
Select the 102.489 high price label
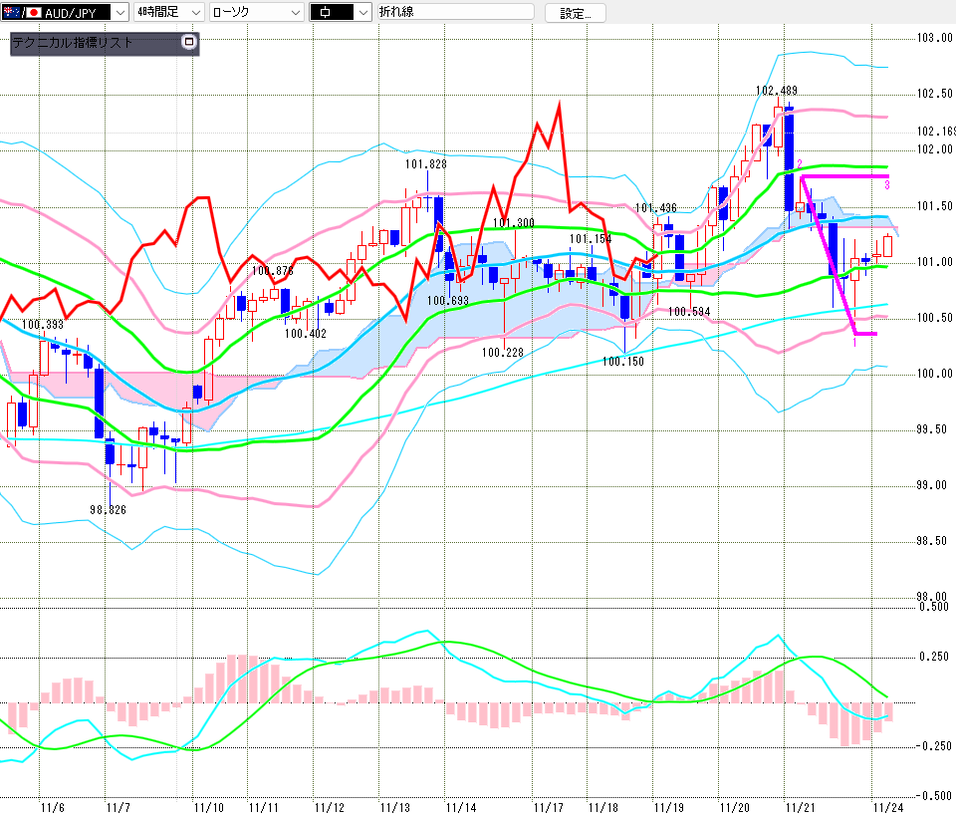777,91
